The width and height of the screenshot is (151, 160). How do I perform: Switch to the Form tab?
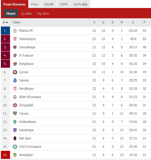[35, 4]
